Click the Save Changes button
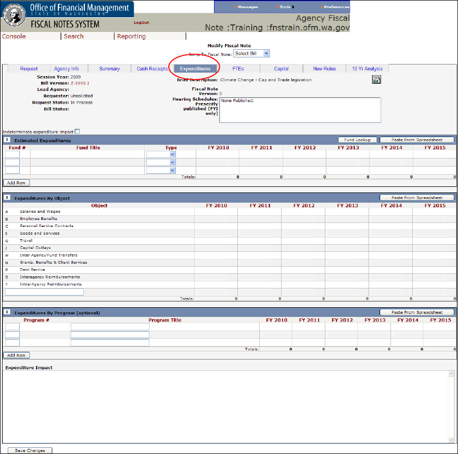 coord(30,450)
